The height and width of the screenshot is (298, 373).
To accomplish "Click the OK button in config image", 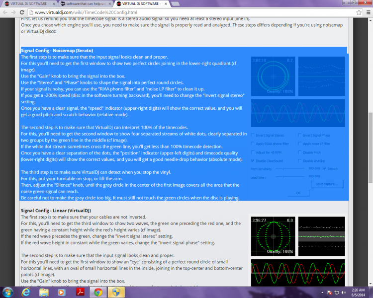I will click(298, 193).
